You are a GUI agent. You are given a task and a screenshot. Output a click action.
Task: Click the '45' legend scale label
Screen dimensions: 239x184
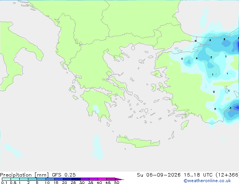108,182
